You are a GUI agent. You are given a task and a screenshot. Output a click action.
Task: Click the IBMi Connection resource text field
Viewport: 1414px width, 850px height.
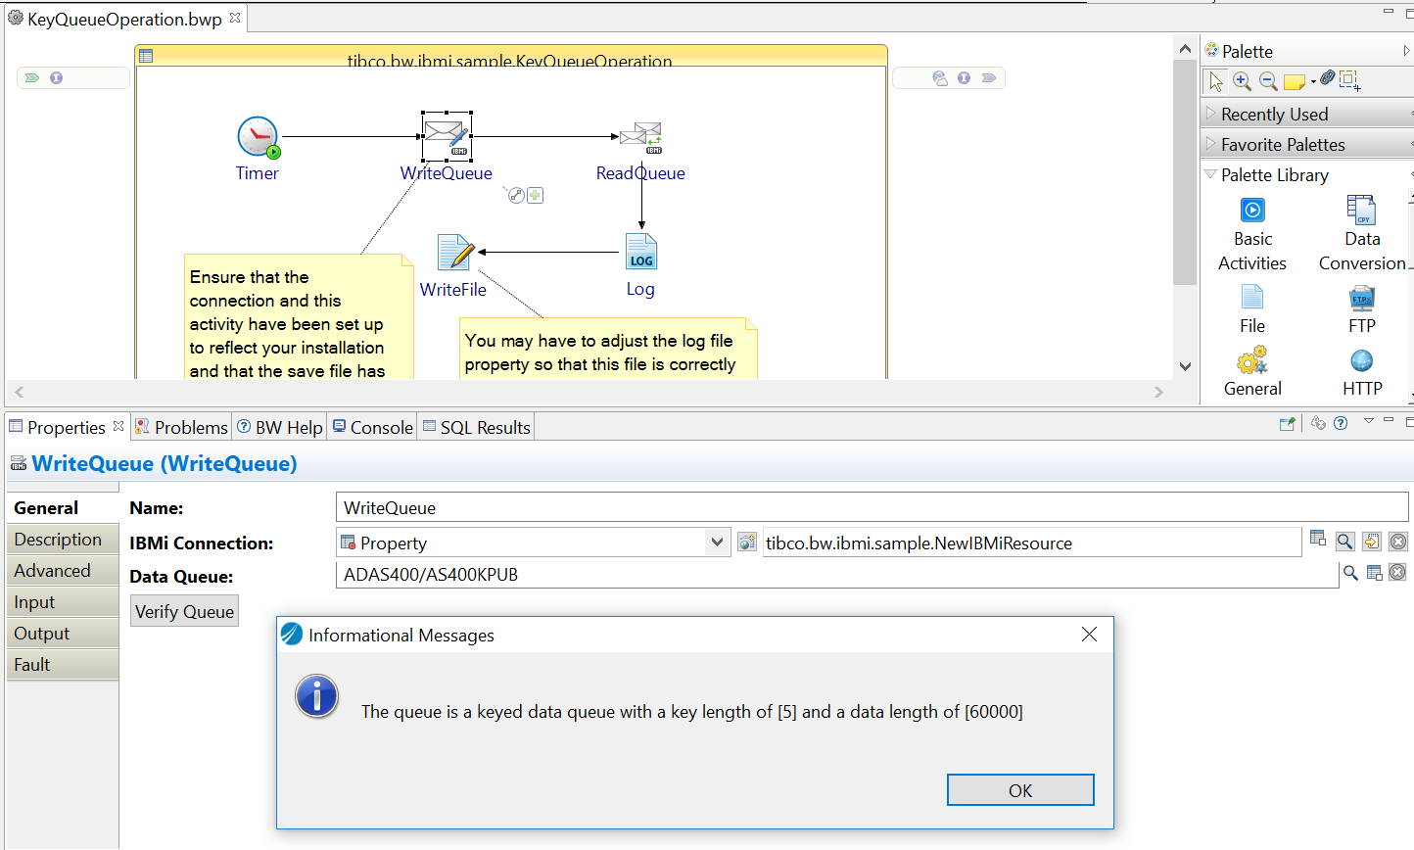pos(1031,543)
